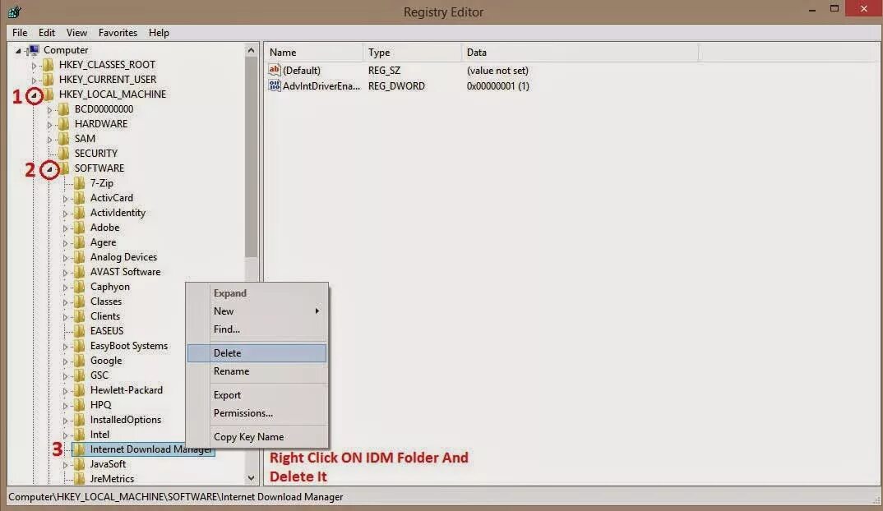The image size is (883, 511).
Task: Click the HPQ folder icon
Action: [80, 405]
